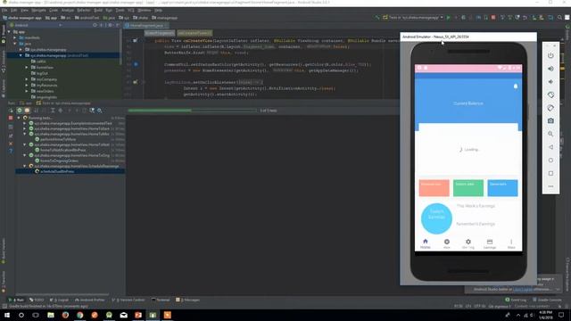Collapse the Running tests root node
Viewport: 571px width, 321px height.
pos(19,118)
